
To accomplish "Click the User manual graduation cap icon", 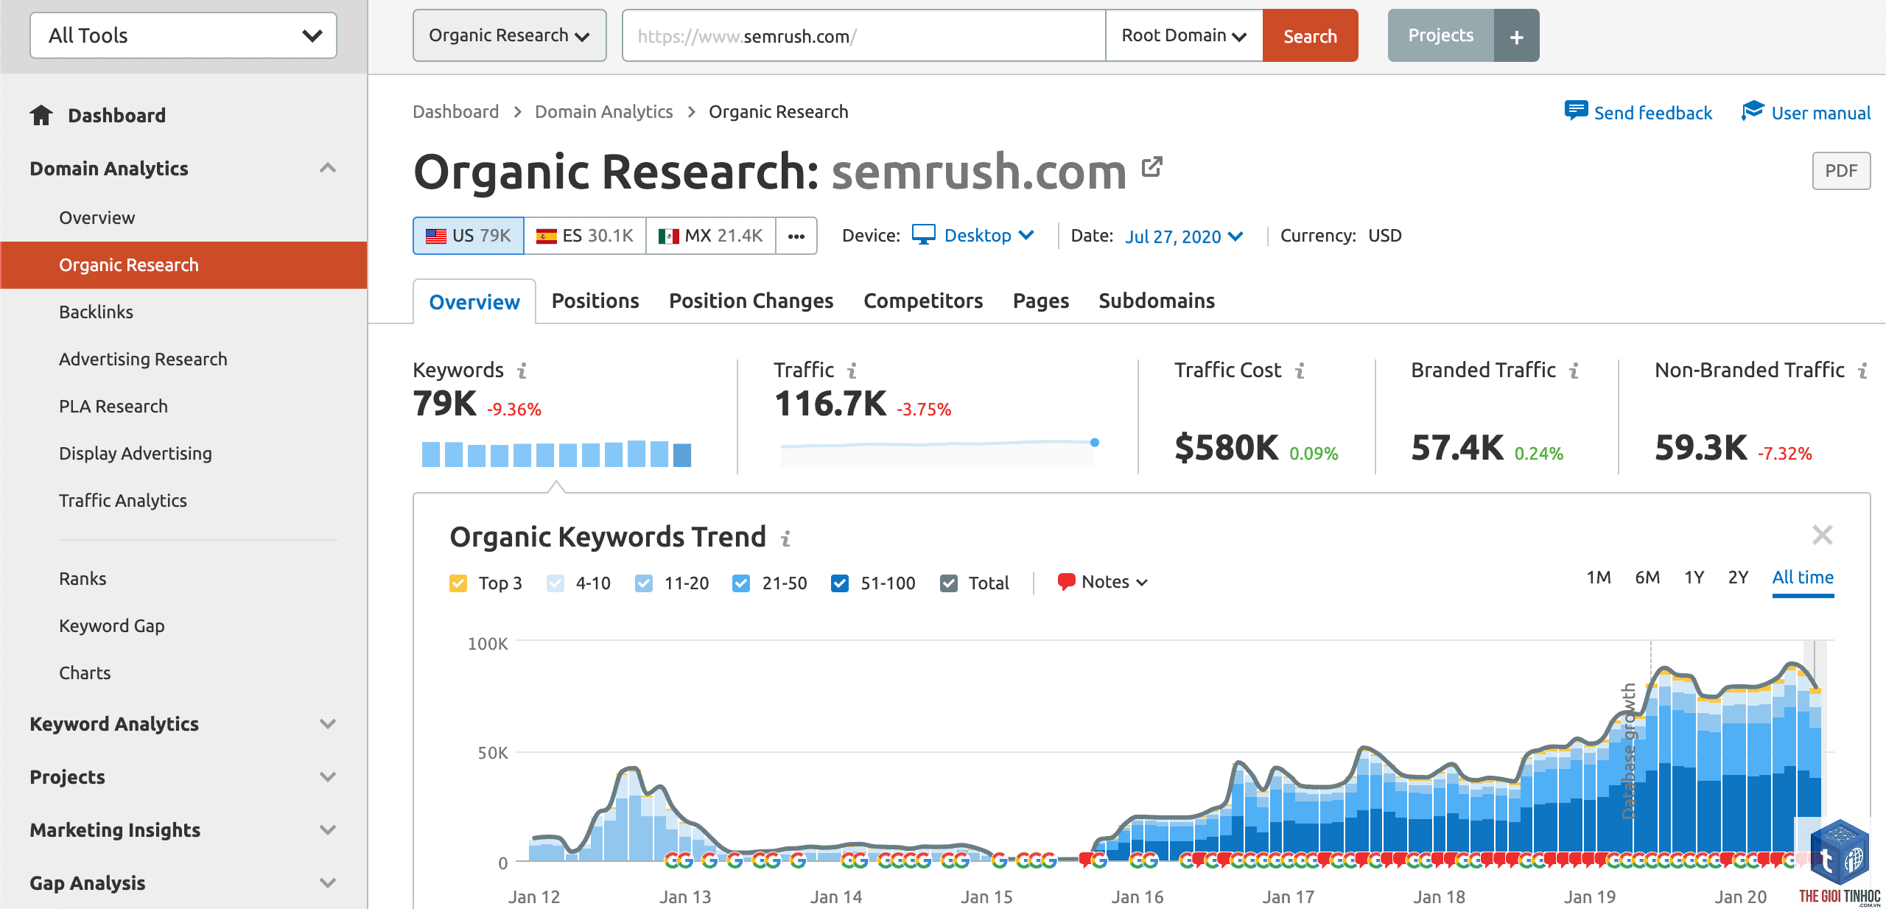I will pyautogui.click(x=1753, y=111).
